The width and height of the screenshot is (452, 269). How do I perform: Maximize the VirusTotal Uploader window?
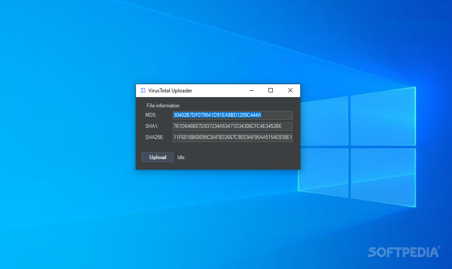tap(271, 91)
